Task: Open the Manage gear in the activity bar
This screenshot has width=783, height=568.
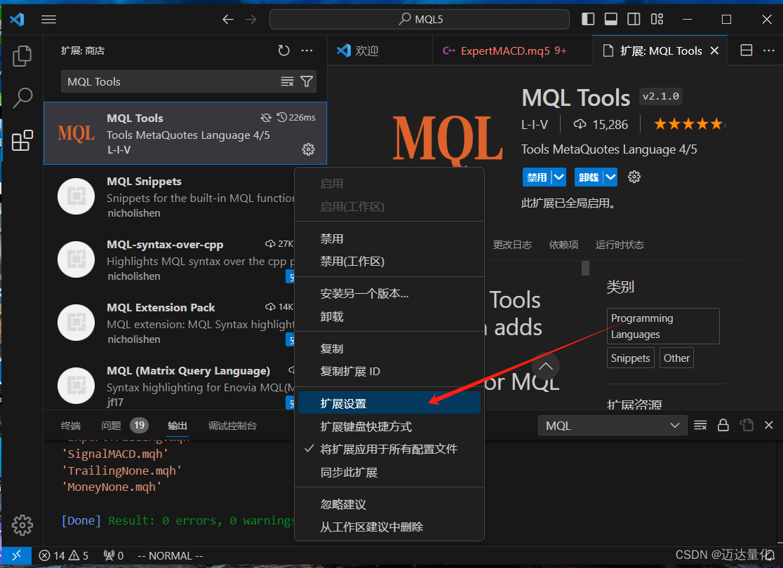Action: (x=22, y=525)
